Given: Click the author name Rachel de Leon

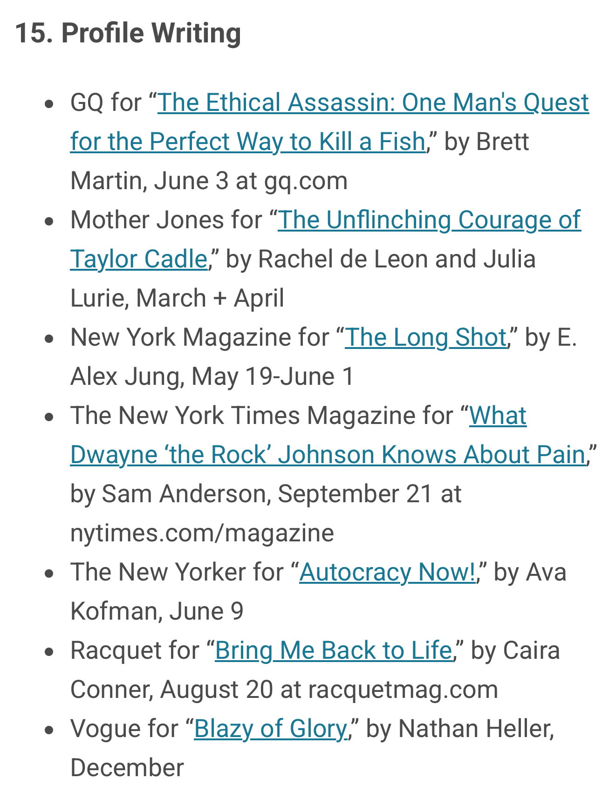Looking at the screenshot, I should pos(343,259).
